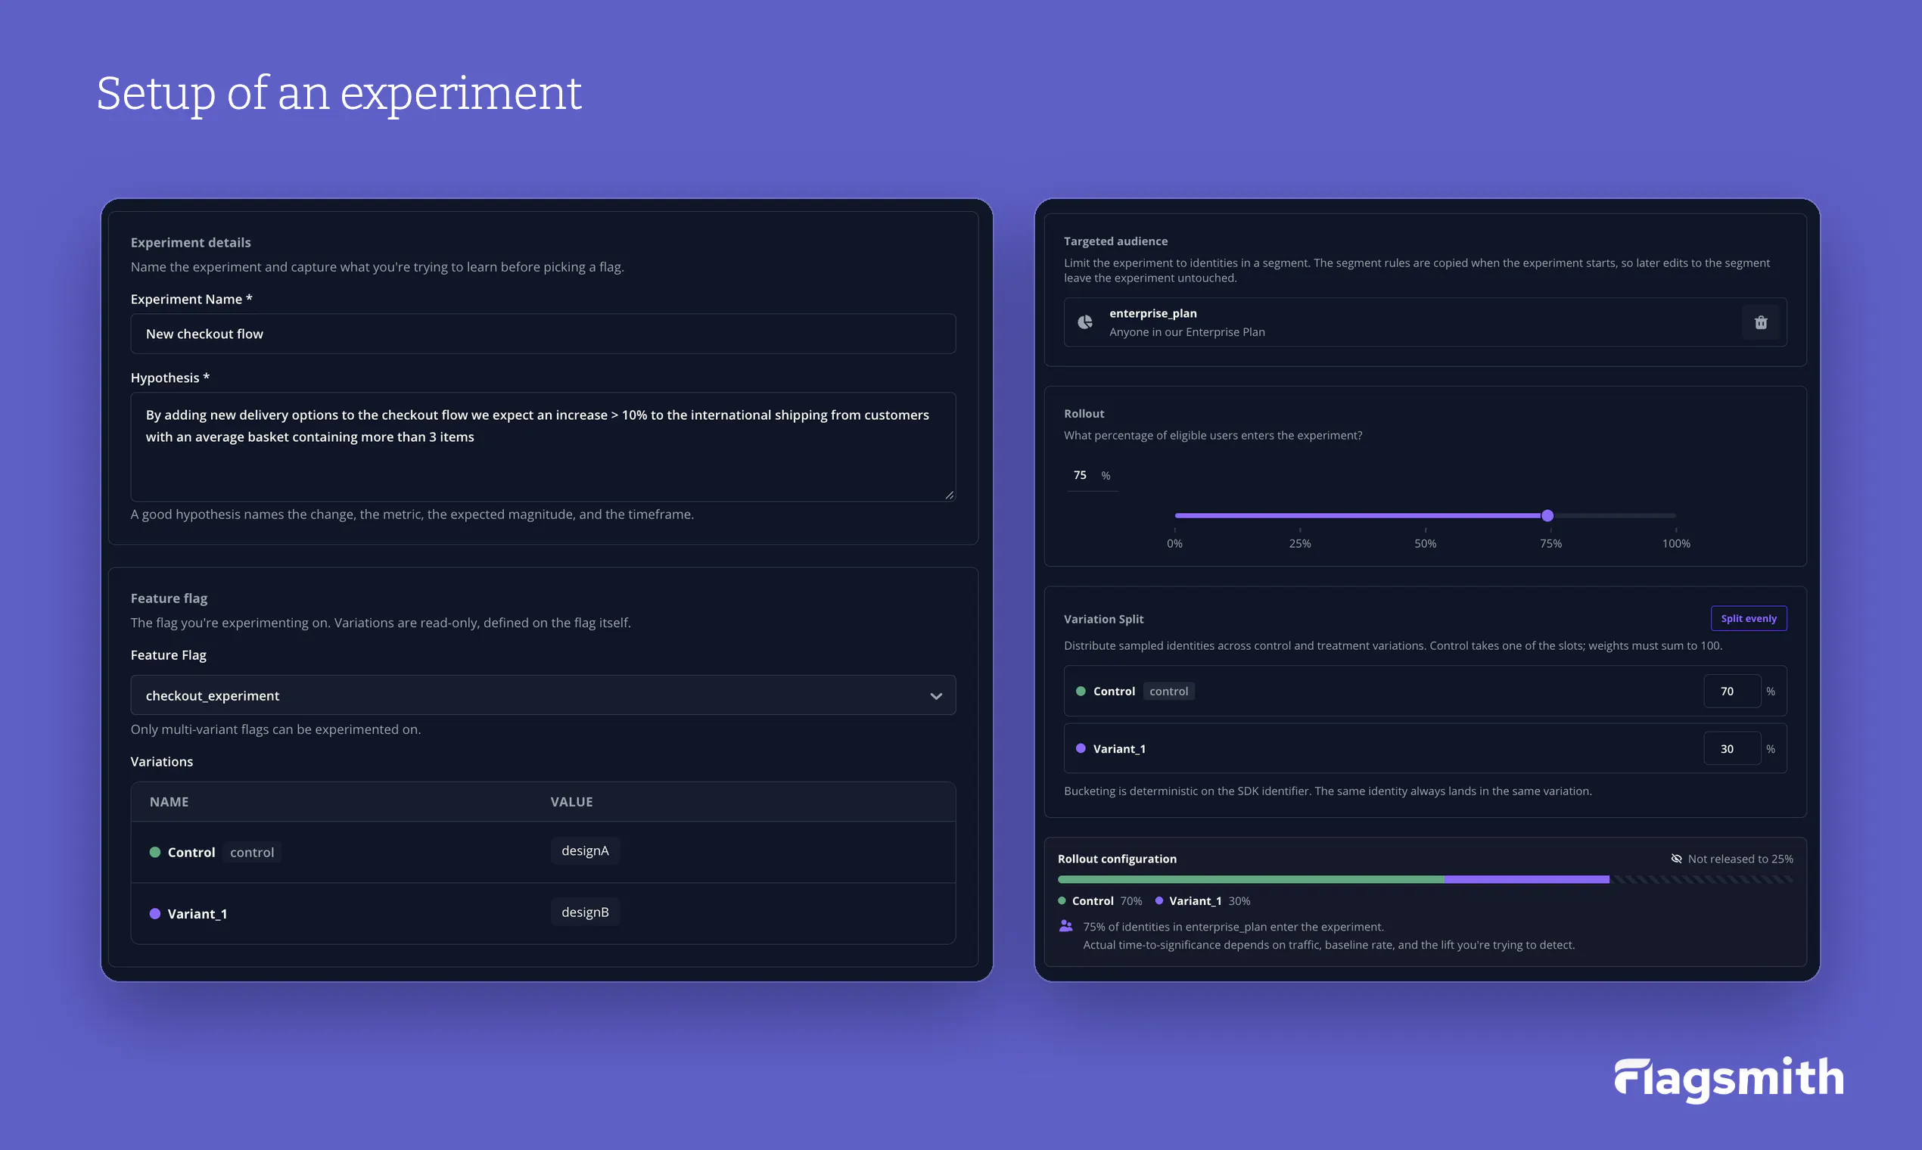Edit the Variant_1 weight field showing 30

tap(1731, 748)
